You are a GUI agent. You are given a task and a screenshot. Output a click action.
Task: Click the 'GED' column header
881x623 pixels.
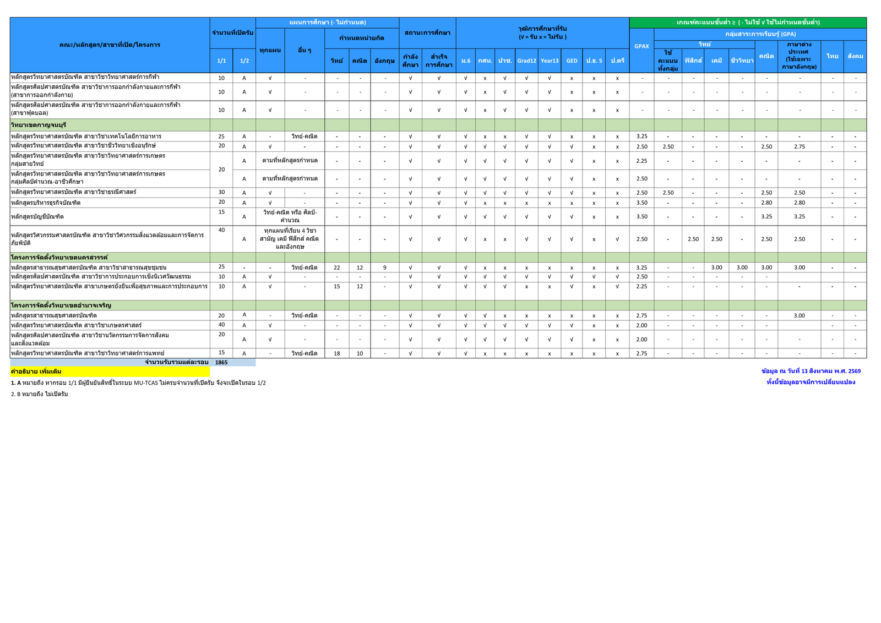coord(572,61)
